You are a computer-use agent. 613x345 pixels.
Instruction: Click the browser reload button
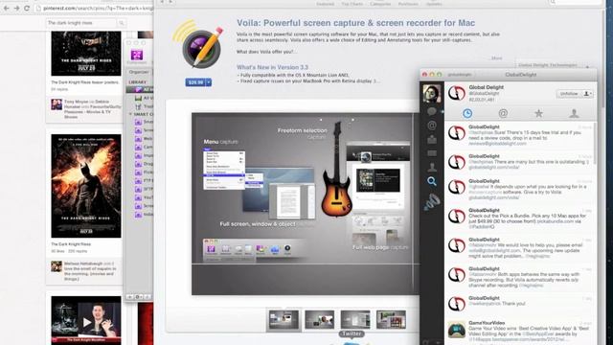pos(27,8)
